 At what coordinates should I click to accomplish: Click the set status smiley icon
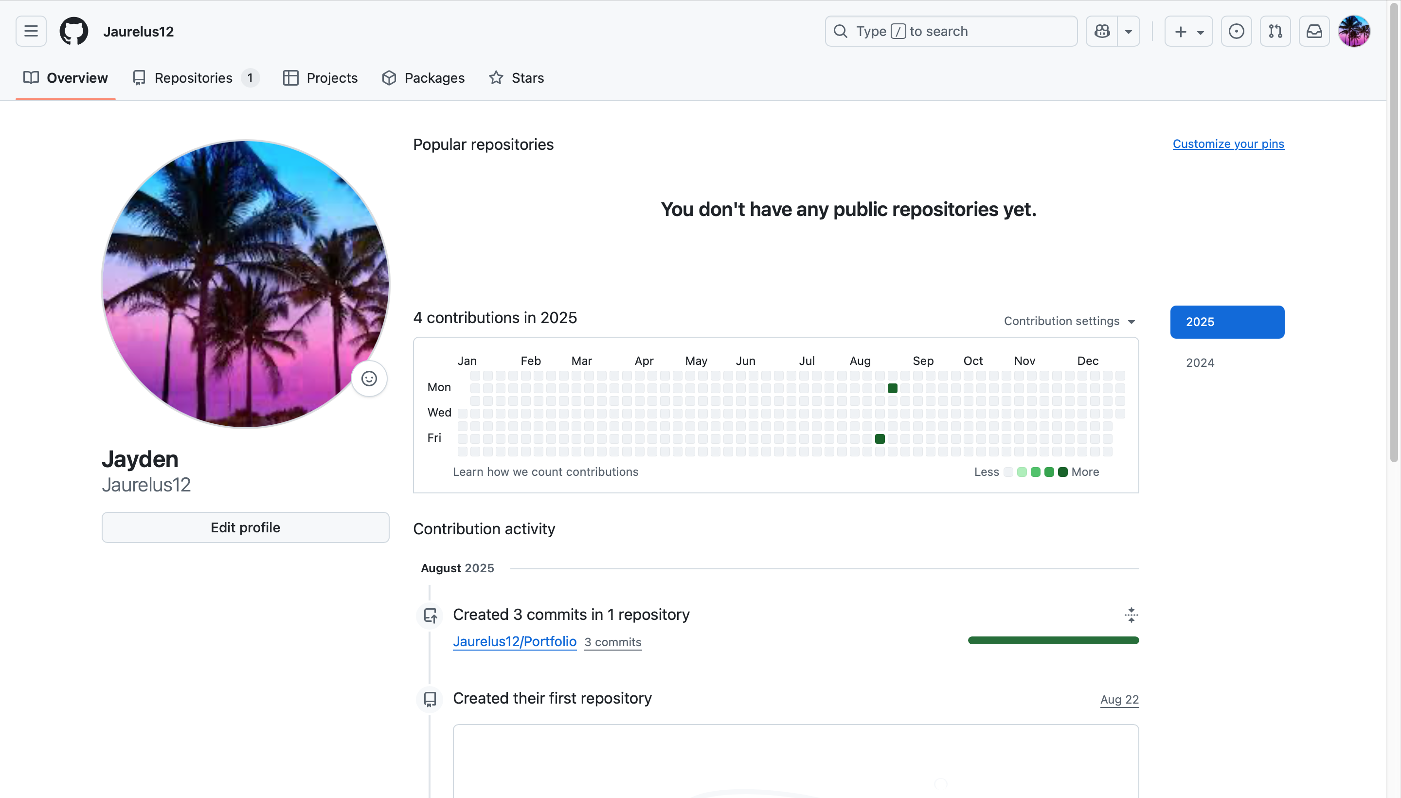coord(369,379)
